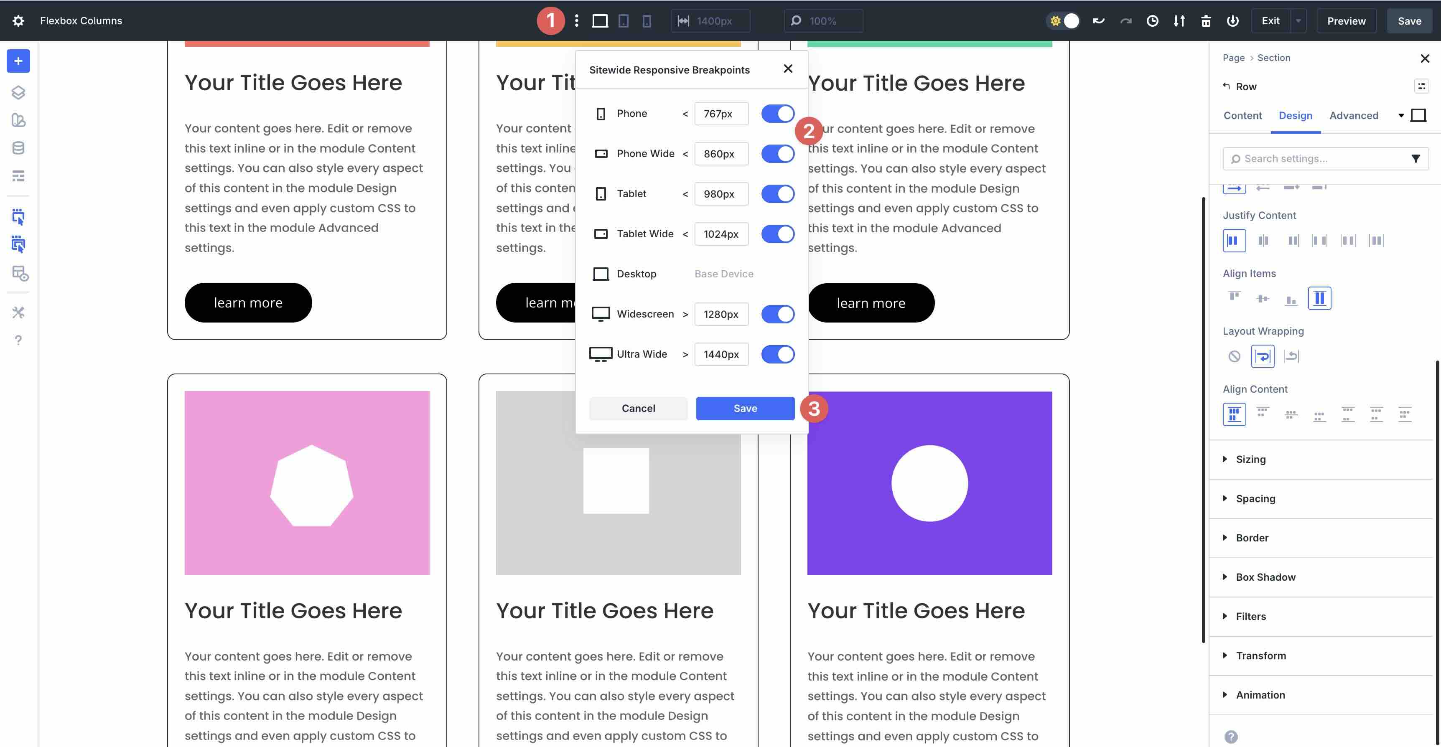Switch to phone preview mode
Image resolution: width=1441 pixels, height=747 pixels.
pos(647,21)
